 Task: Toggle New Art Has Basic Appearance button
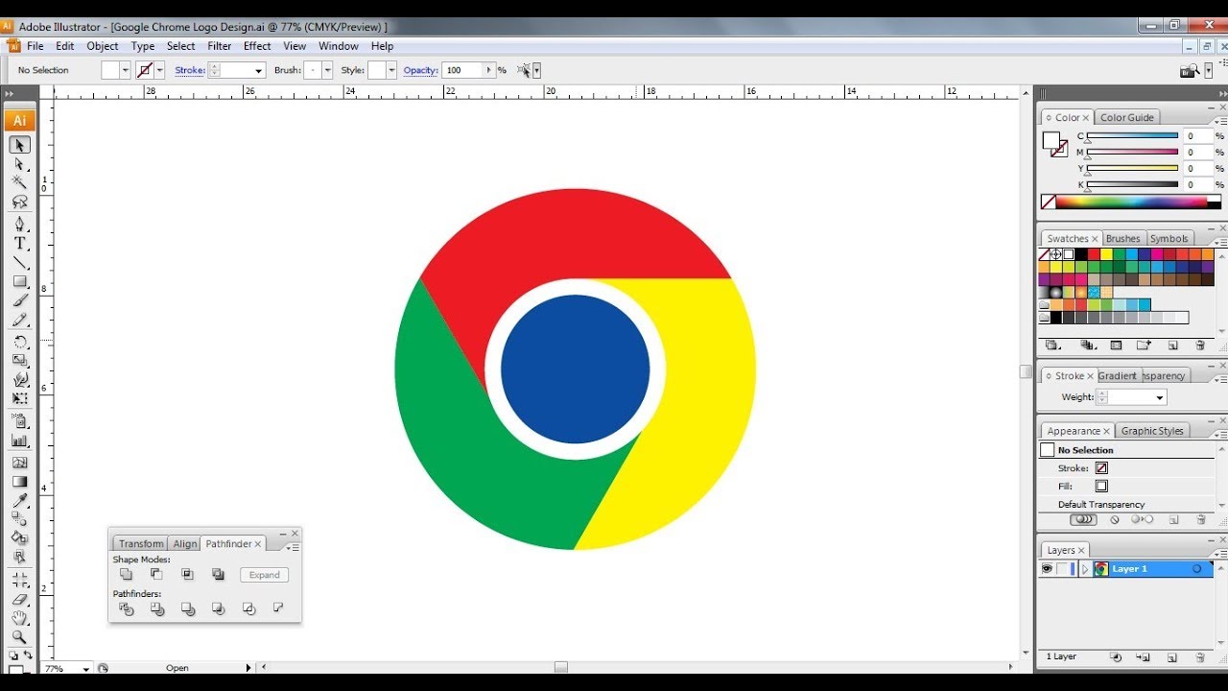[x=1083, y=519]
